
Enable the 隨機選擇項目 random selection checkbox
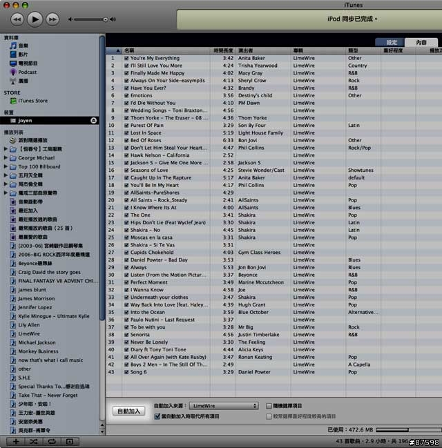(269, 406)
